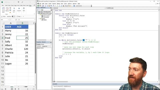Screen dimensions: 160x90
Task: Select Module1 in project tree
Action: (45, 20)
